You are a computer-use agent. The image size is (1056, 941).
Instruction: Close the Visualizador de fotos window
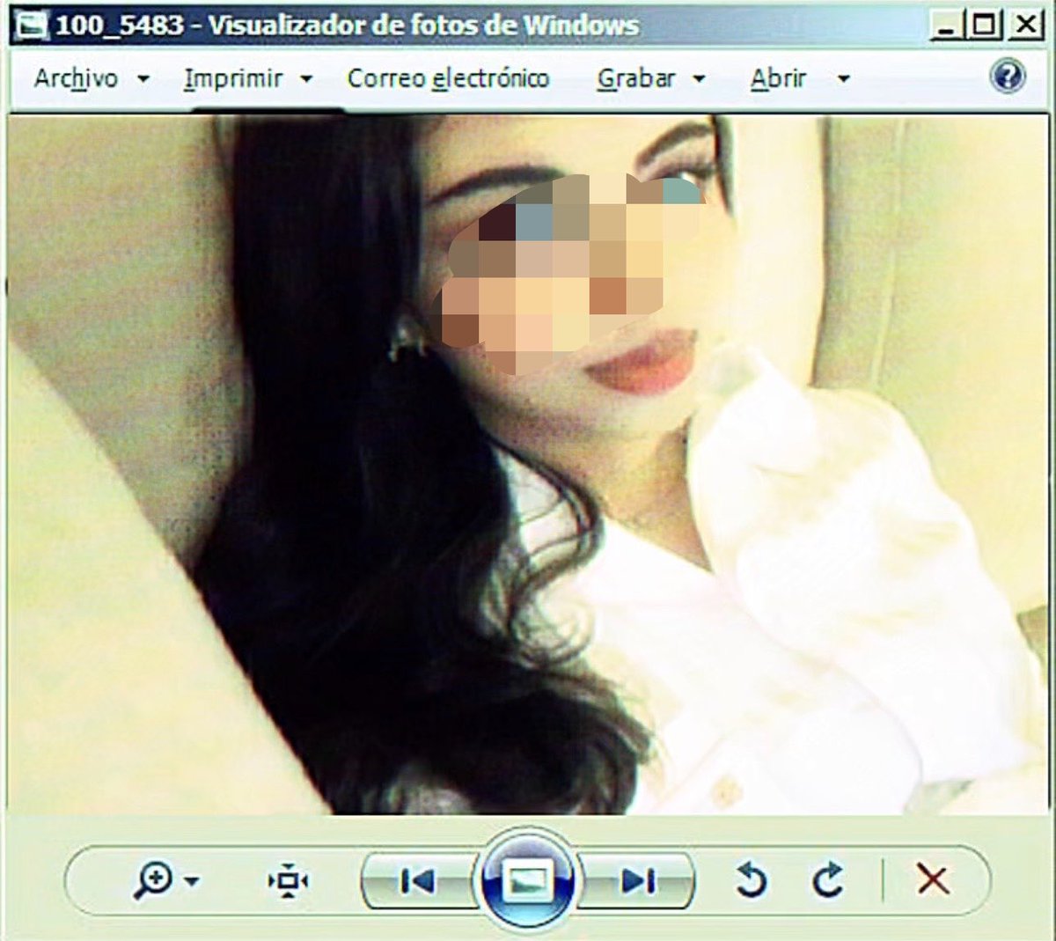coord(1024,25)
